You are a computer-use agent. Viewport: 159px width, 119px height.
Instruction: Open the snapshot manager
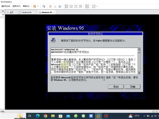click(x=60, y=6)
